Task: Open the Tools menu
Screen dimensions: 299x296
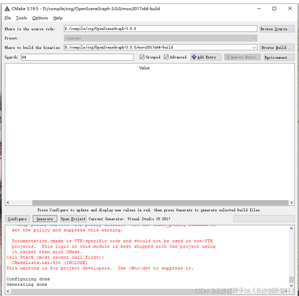Action: point(21,18)
